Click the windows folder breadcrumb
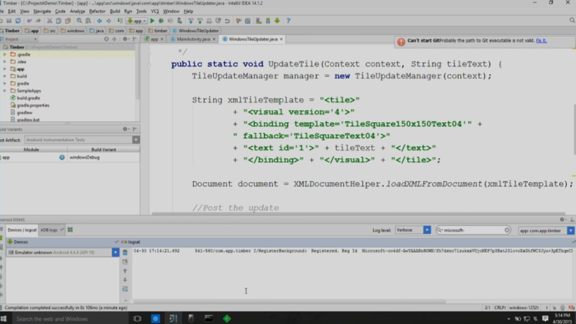Screen dimensions: 576x324 (x=73, y=31)
